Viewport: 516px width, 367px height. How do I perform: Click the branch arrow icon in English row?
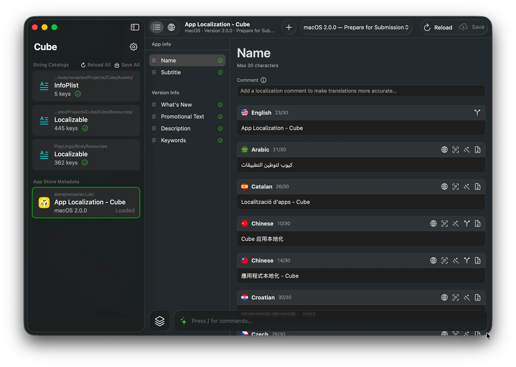tap(477, 113)
